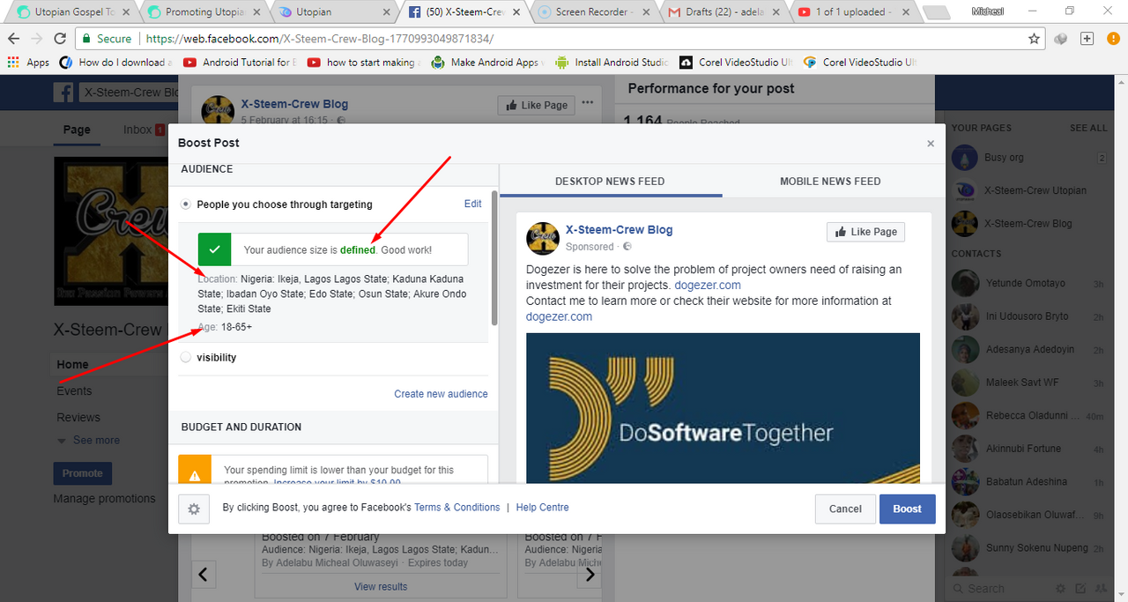Viewport: 1128px width, 602px height.
Task: Open the Boost Post settings gear
Action: tap(194, 509)
